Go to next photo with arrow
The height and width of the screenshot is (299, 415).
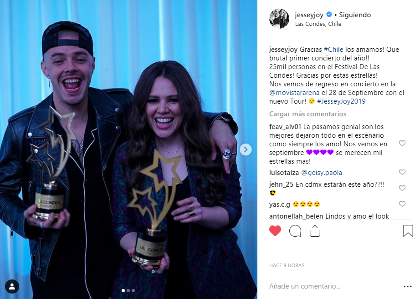click(x=246, y=149)
